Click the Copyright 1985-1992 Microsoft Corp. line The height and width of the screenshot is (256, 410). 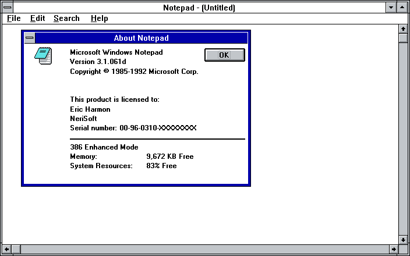(134, 72)
